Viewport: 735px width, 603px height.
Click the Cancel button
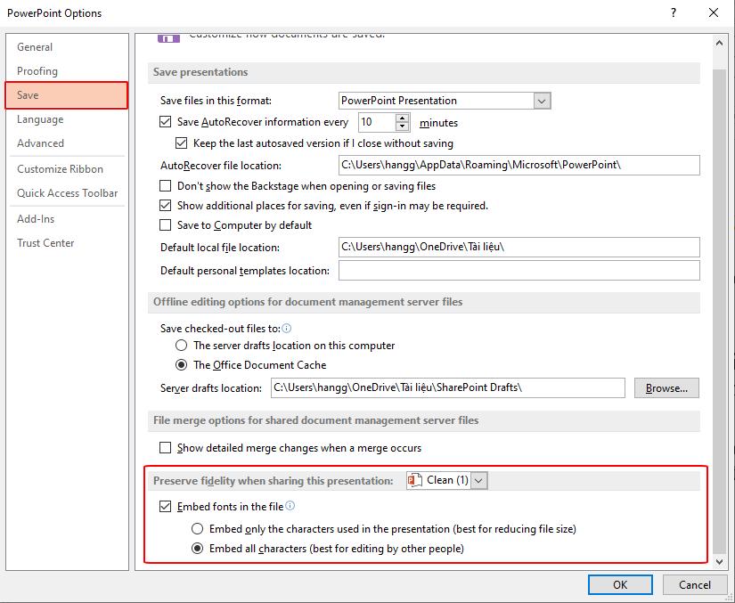pyautogui.click(x=694, y=584)
